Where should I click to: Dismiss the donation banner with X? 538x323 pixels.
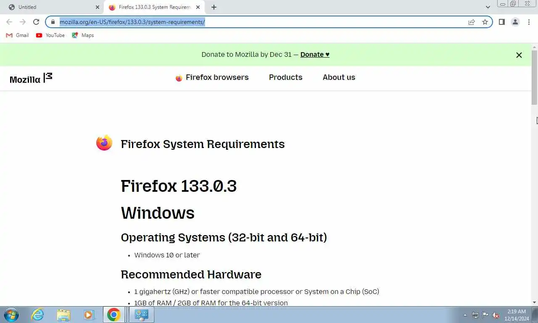click(x=519, y=55)
